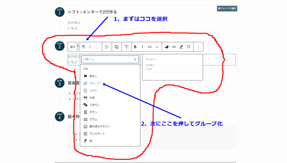The image size is (287, 163).
Task: Select the parent block icon in toolbar
Action: [73, 47]
